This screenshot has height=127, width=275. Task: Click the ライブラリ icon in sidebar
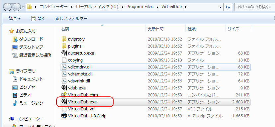click(12, 71)
